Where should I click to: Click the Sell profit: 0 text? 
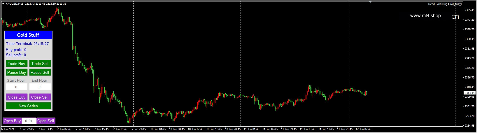pyautogui.click(x=16, y=55)
